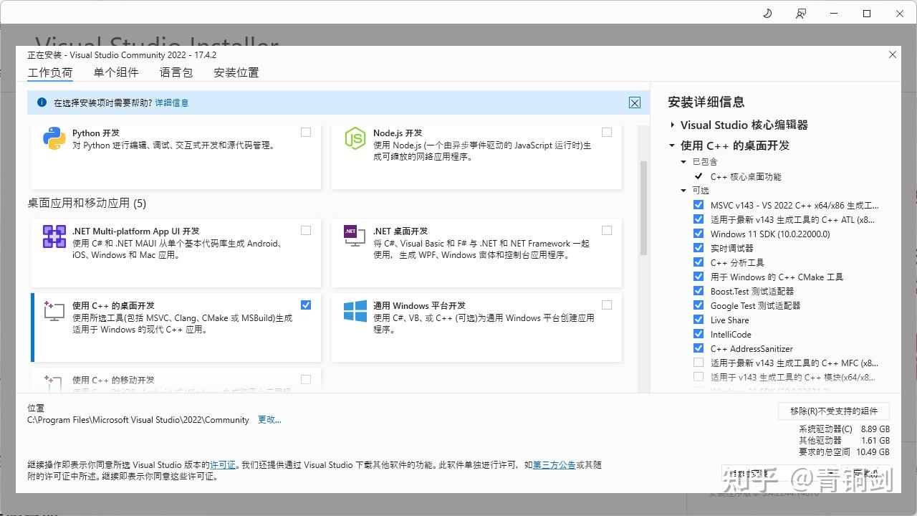
Task: Uncheck the MSVC v143 component checkbox
Action: [x=698, y=205]
